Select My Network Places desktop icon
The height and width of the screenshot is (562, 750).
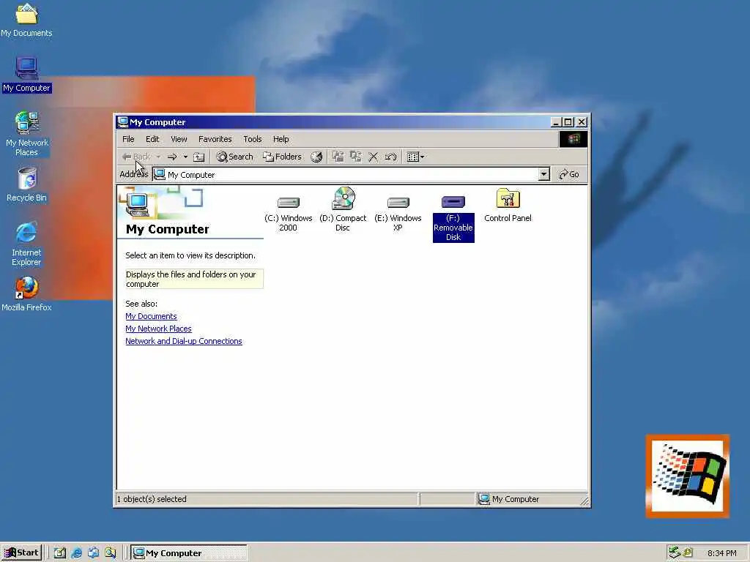coord(27,134)
